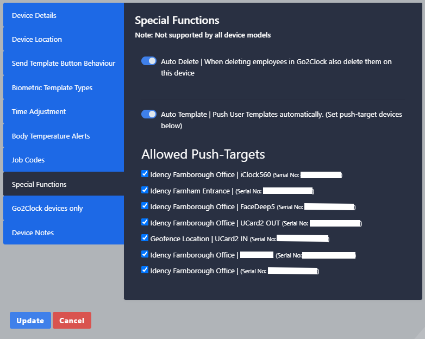This screenshot has height=339, width=425.
Task: Open the Device Details tab
Action: click(x=64, y=15)
